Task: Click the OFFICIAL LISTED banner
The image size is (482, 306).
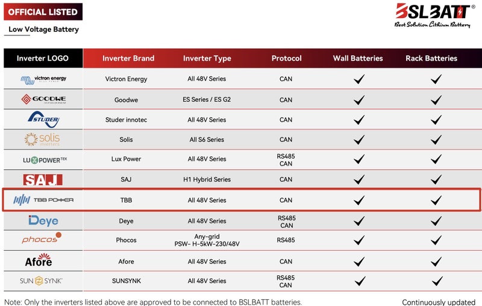Action: pos(43,12)
